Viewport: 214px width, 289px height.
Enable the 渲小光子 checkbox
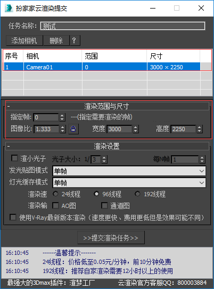pyautogui.click(x=14, y=158)
